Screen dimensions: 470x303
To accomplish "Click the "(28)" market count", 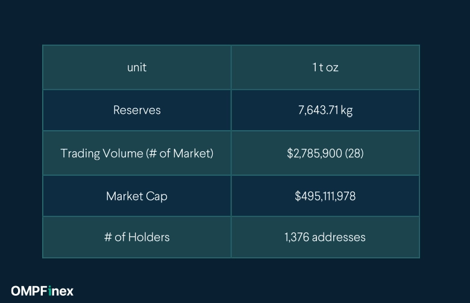I will [354, 154].
